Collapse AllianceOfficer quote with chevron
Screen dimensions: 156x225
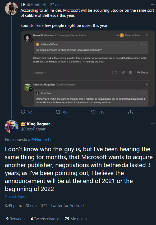[141, 44]
